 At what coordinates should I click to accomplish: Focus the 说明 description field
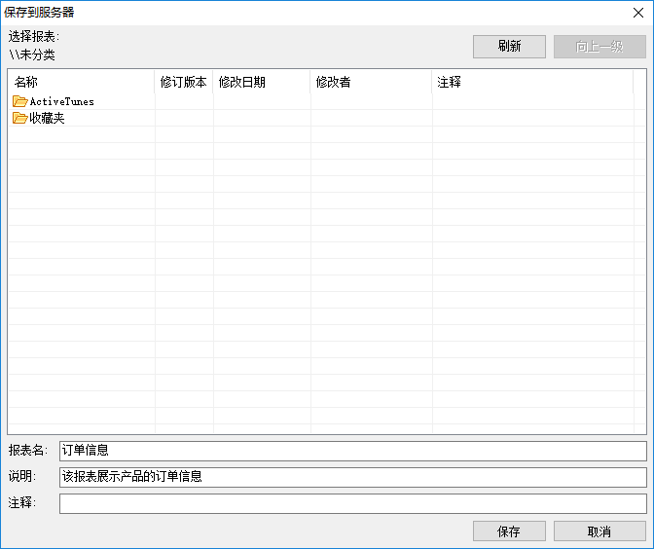[353, 477]
